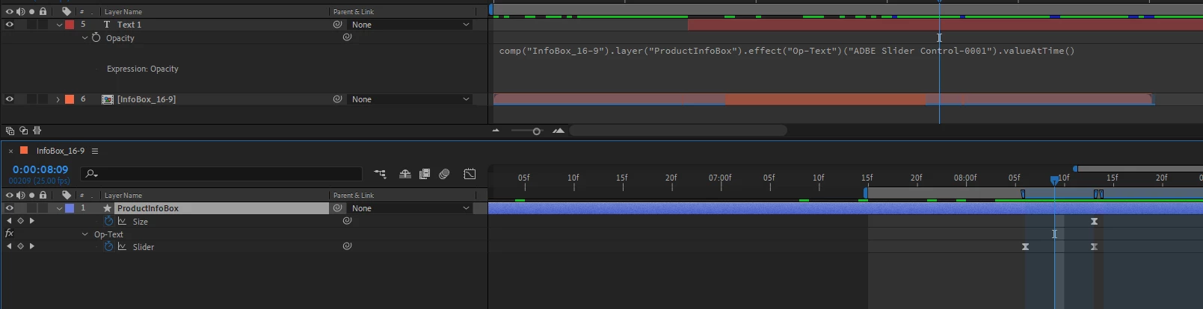Toggle the lock switch for Text 1 layer
The height and width of the screenshot is (309, 1203).
pyautogui.click(x=43, y=25)
